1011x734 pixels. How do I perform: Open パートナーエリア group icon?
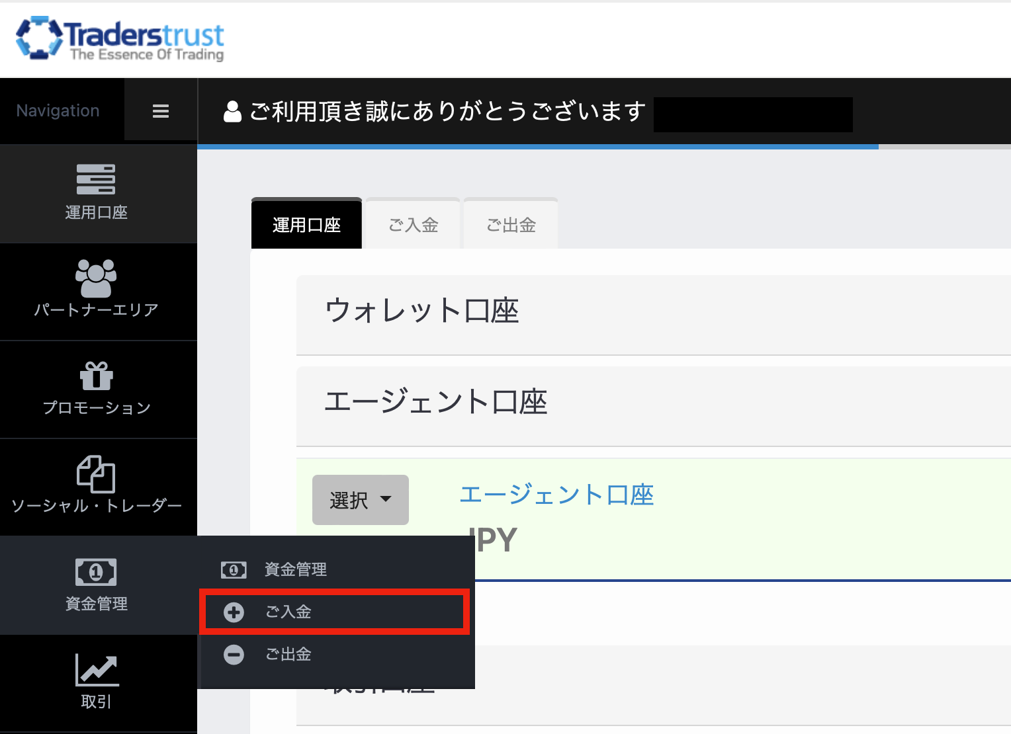click(96, 278)
